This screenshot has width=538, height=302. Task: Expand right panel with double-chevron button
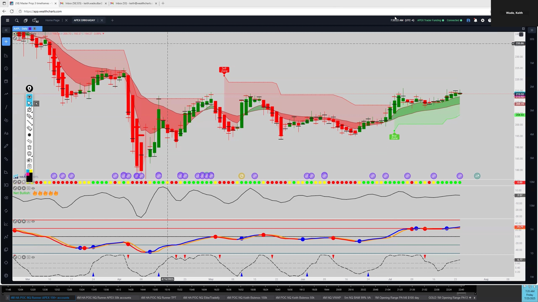[x=532, y=30]
